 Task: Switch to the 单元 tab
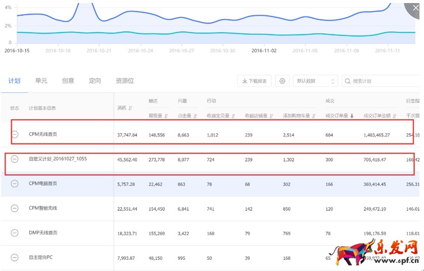click(x=41, y=80)
